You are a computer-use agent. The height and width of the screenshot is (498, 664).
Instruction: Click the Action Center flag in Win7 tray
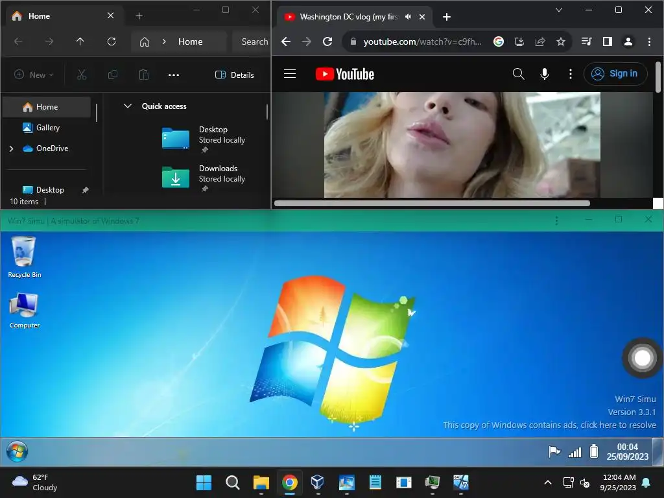click(x=554, y=452)
